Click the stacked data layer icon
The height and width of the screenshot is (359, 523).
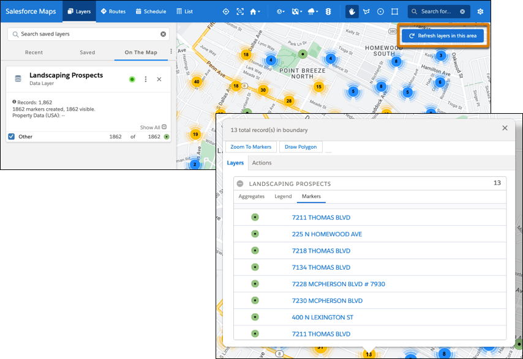(x=18, y=79)
